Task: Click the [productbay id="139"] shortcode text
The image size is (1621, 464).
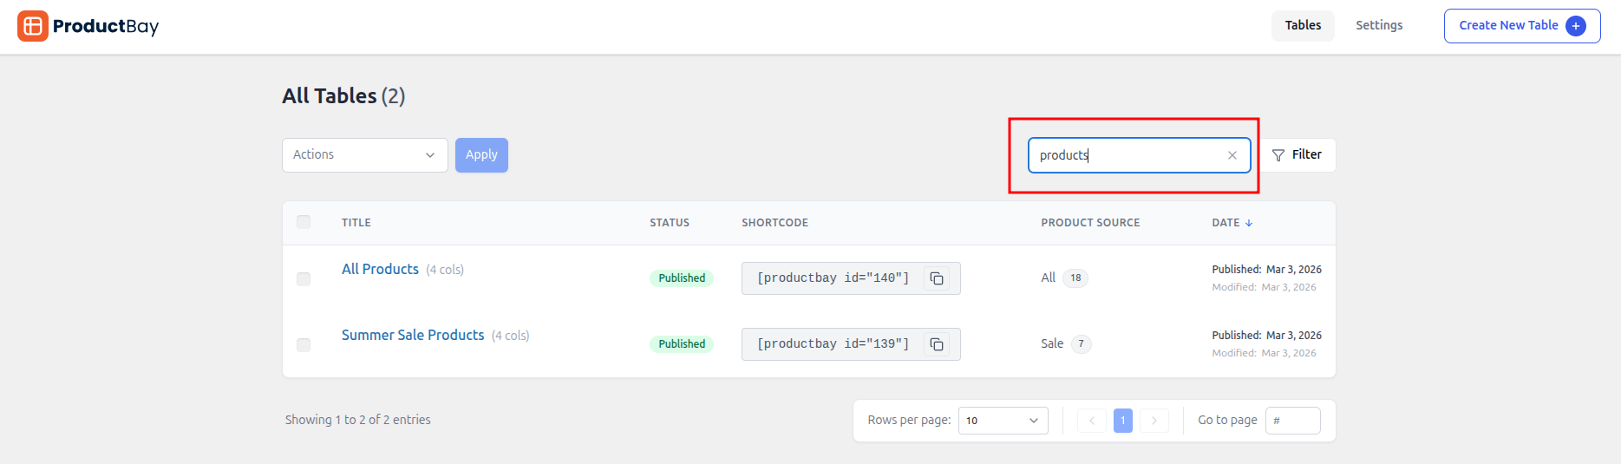Action: tap(833, 343)
